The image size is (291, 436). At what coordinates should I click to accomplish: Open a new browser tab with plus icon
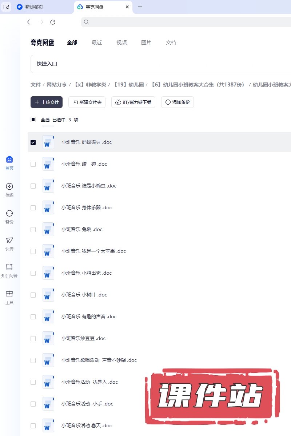coord(140,7)
